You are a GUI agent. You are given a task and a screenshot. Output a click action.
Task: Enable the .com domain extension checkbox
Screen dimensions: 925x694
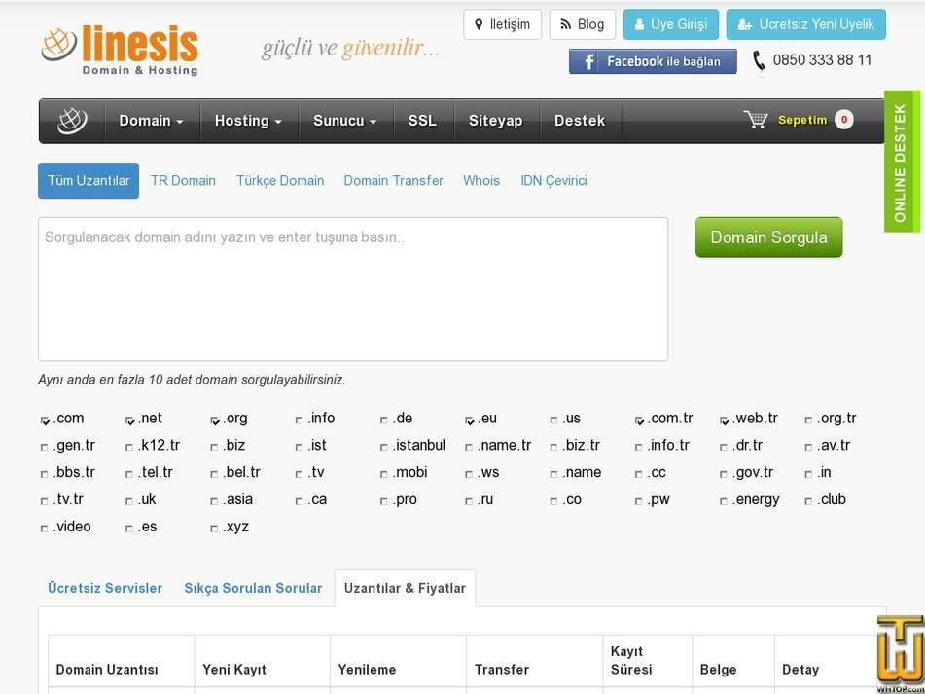pyautogui.click(x=45, y=419)
